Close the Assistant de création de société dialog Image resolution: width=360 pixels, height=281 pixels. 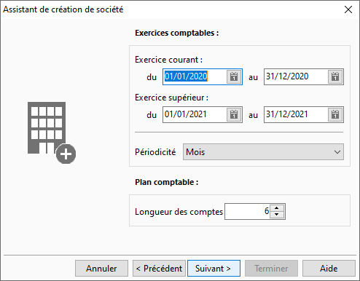(348, 9)
